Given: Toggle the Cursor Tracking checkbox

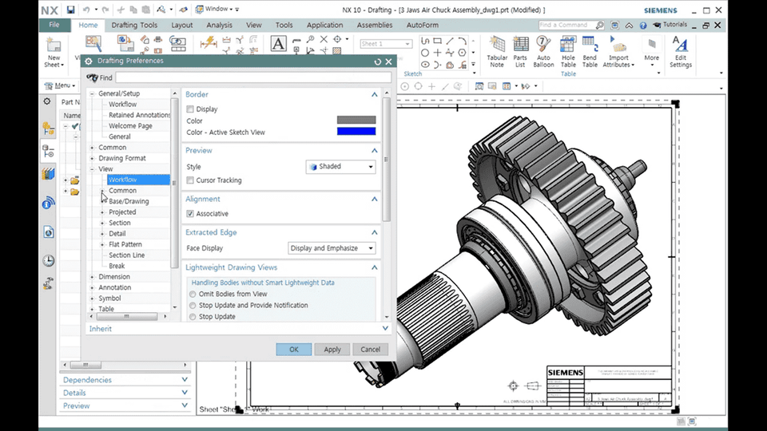Looking at the screenshot, I should click(x=190, y=180).
